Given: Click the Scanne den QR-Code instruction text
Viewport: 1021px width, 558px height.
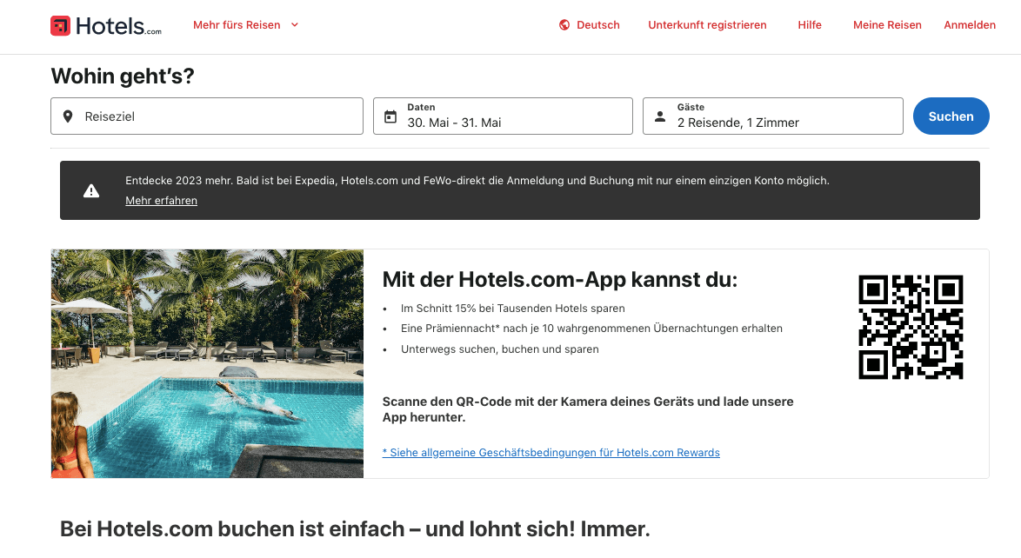Looking at the screenshot, I should coord(588,409).
